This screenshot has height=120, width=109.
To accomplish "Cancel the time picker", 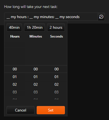I will 21,110.
